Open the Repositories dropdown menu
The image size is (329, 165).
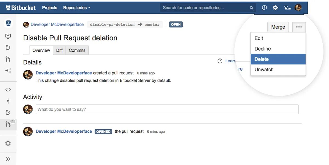pos(77,8)
